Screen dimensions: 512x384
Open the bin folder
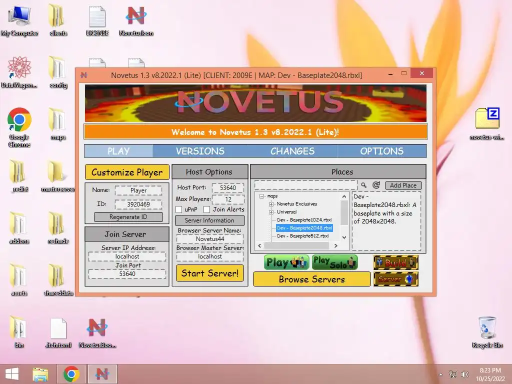19,332
